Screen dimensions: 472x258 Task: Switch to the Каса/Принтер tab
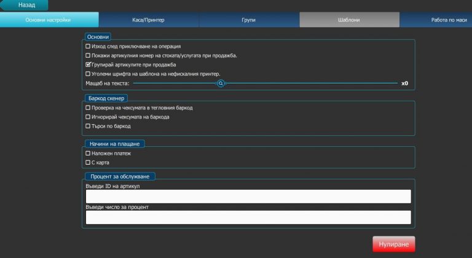pos(149,20)
